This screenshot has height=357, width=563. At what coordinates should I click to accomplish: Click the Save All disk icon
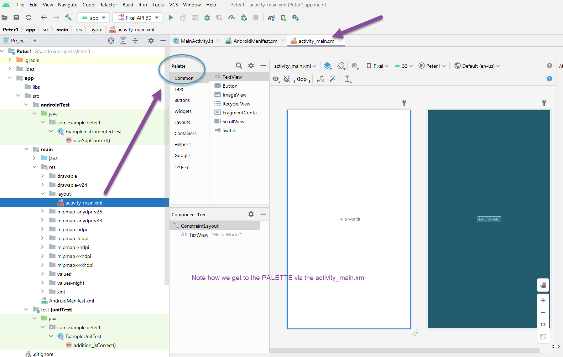coord(16,17)
